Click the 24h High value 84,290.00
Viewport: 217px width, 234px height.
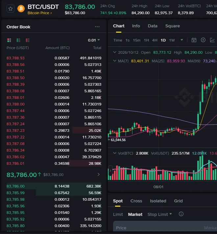(140, 13)
